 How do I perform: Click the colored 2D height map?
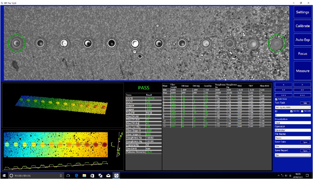(56, 144)
